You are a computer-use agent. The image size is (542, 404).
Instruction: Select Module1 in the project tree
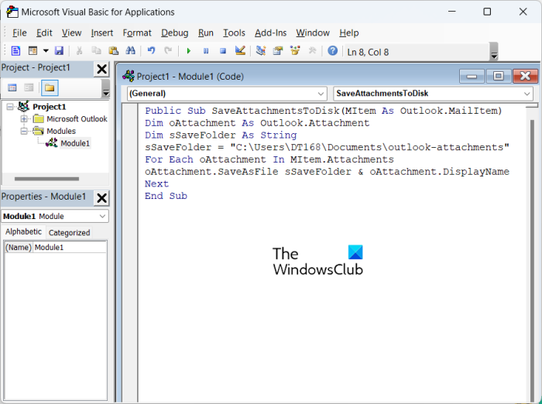tap(75, 143)
